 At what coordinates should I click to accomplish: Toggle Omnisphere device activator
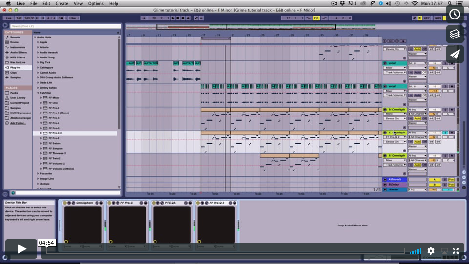coord(65,203)
